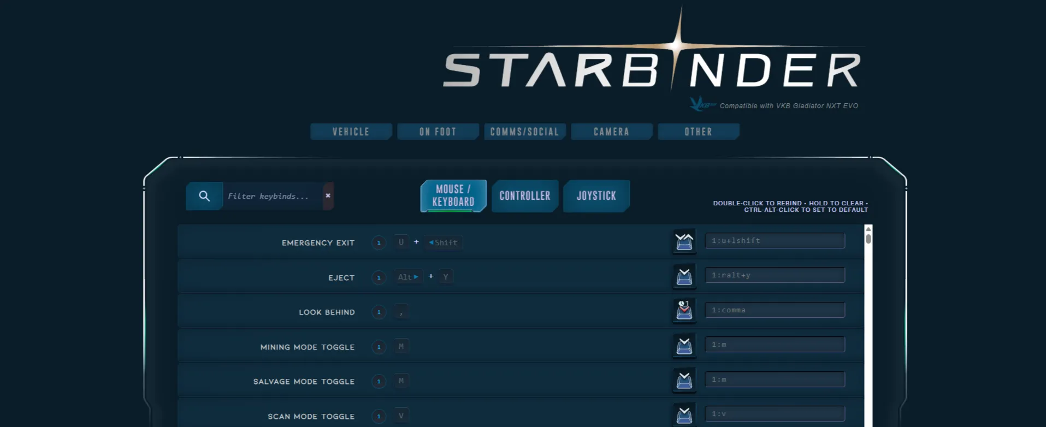
Task: Open the Camera category tab
Action: click(x=611, y=132)
